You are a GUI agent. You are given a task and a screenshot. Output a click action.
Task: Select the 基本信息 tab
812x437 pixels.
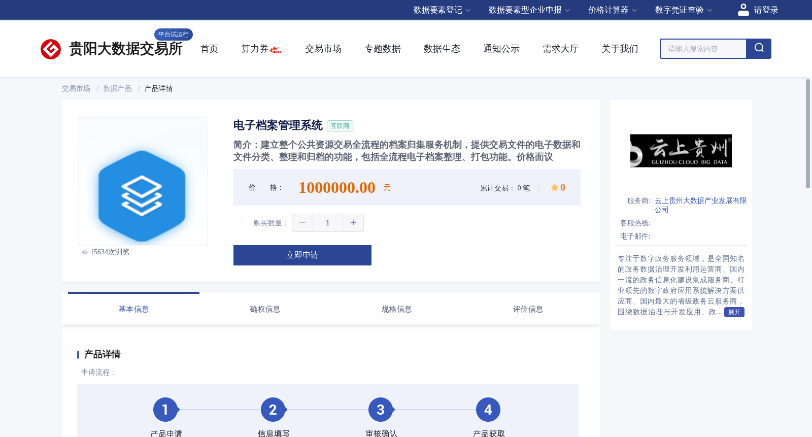pos(133,309)
